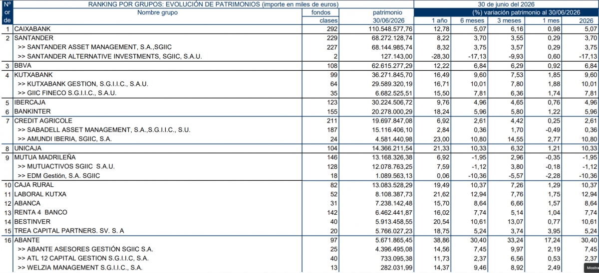Select the SANTANDER group row name

34,38
